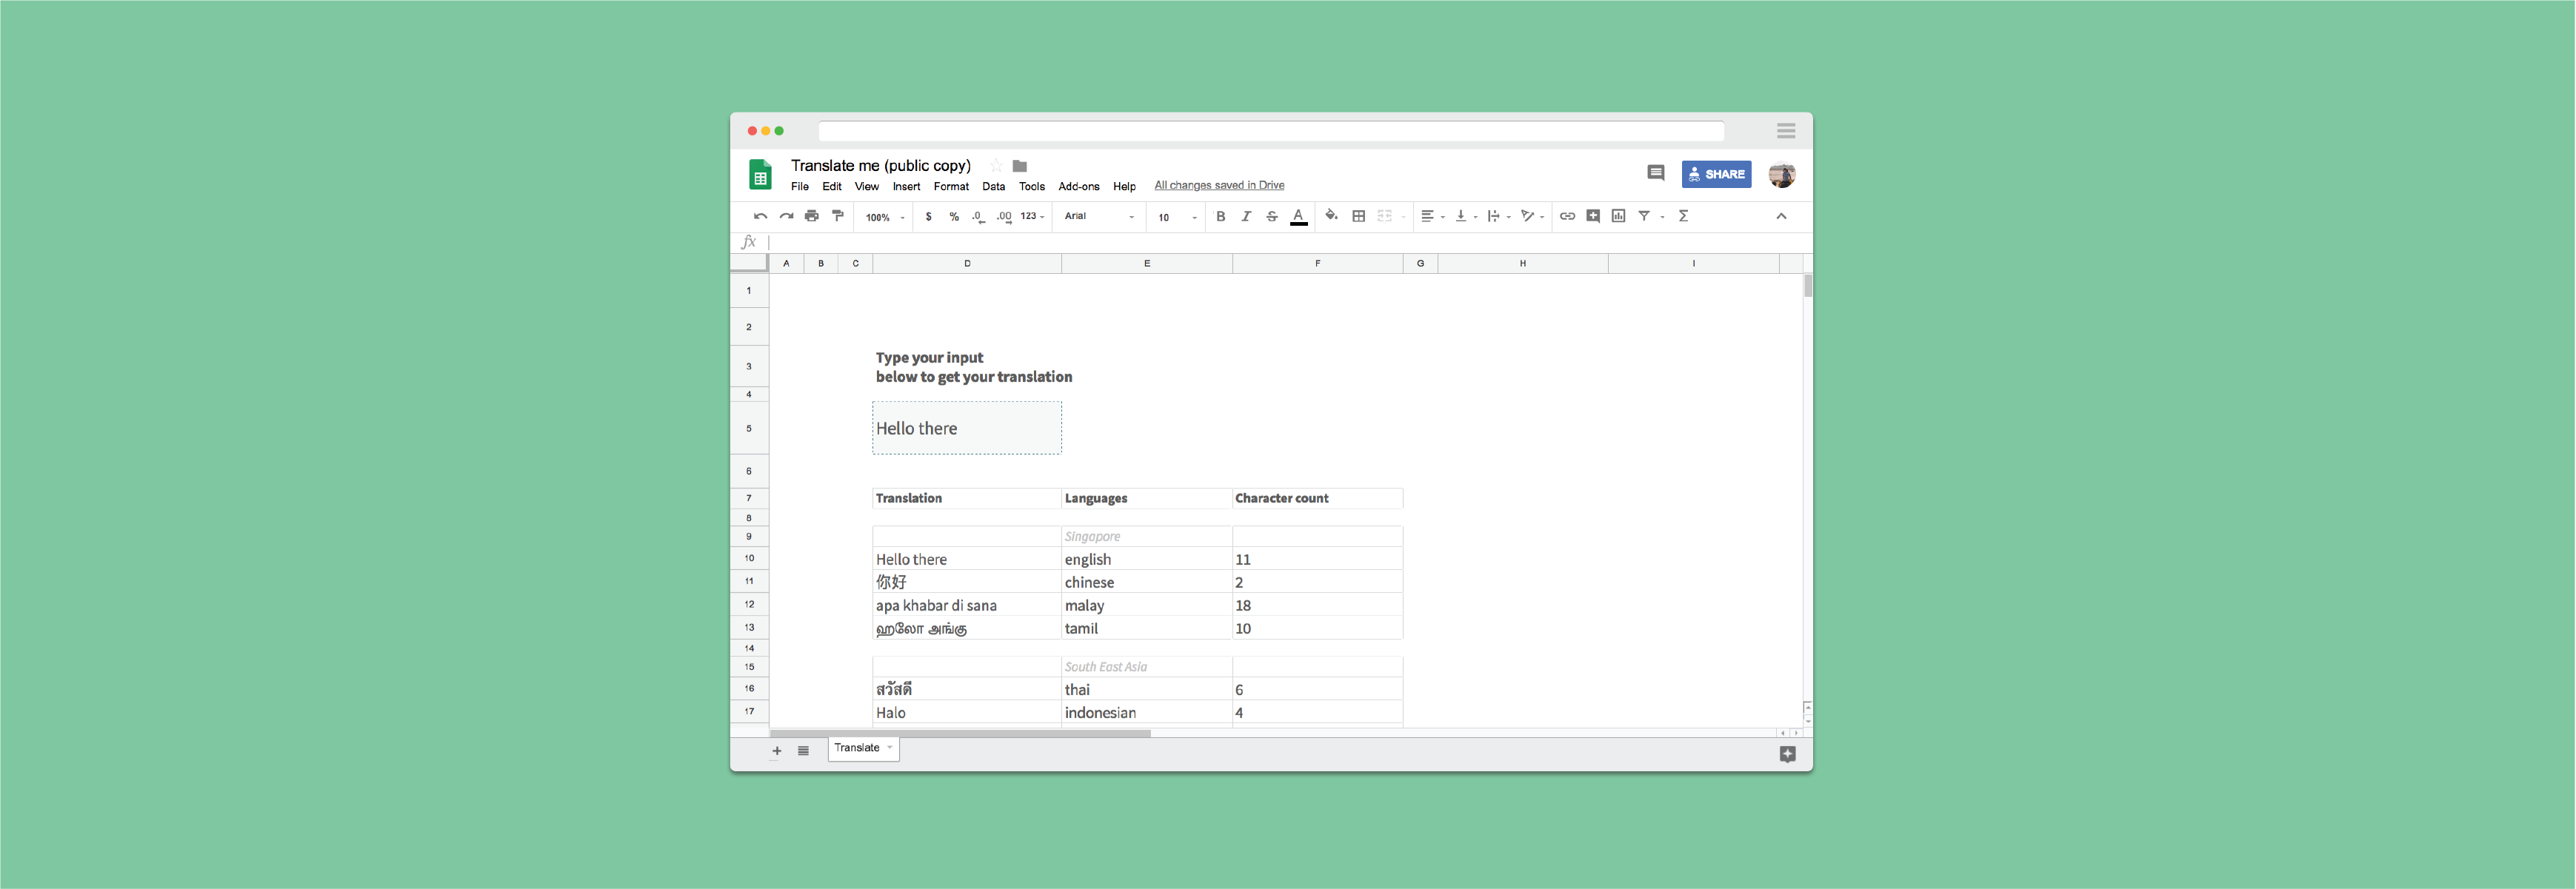Open the Format menu
The width and height of the screenshot is (2576, 889).
coord(951,187)
